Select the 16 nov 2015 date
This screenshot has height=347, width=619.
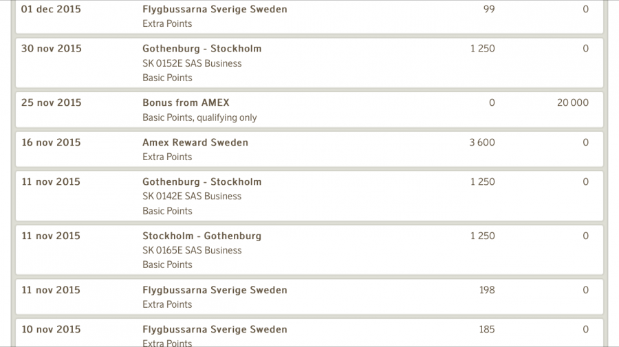point(51,143)
